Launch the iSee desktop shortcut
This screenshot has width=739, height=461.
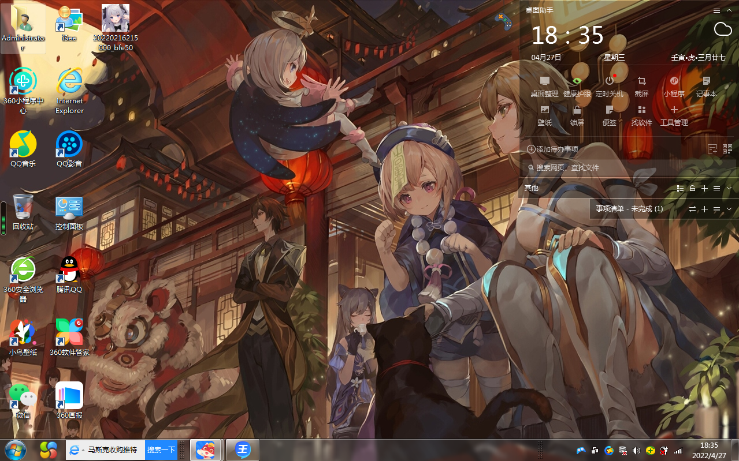[x=69, y=24]
